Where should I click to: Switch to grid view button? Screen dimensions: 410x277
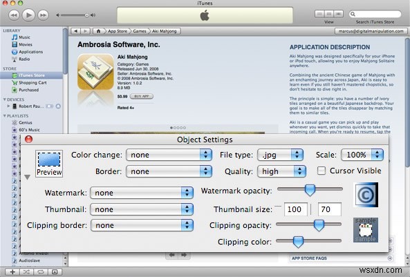point(329,14)
